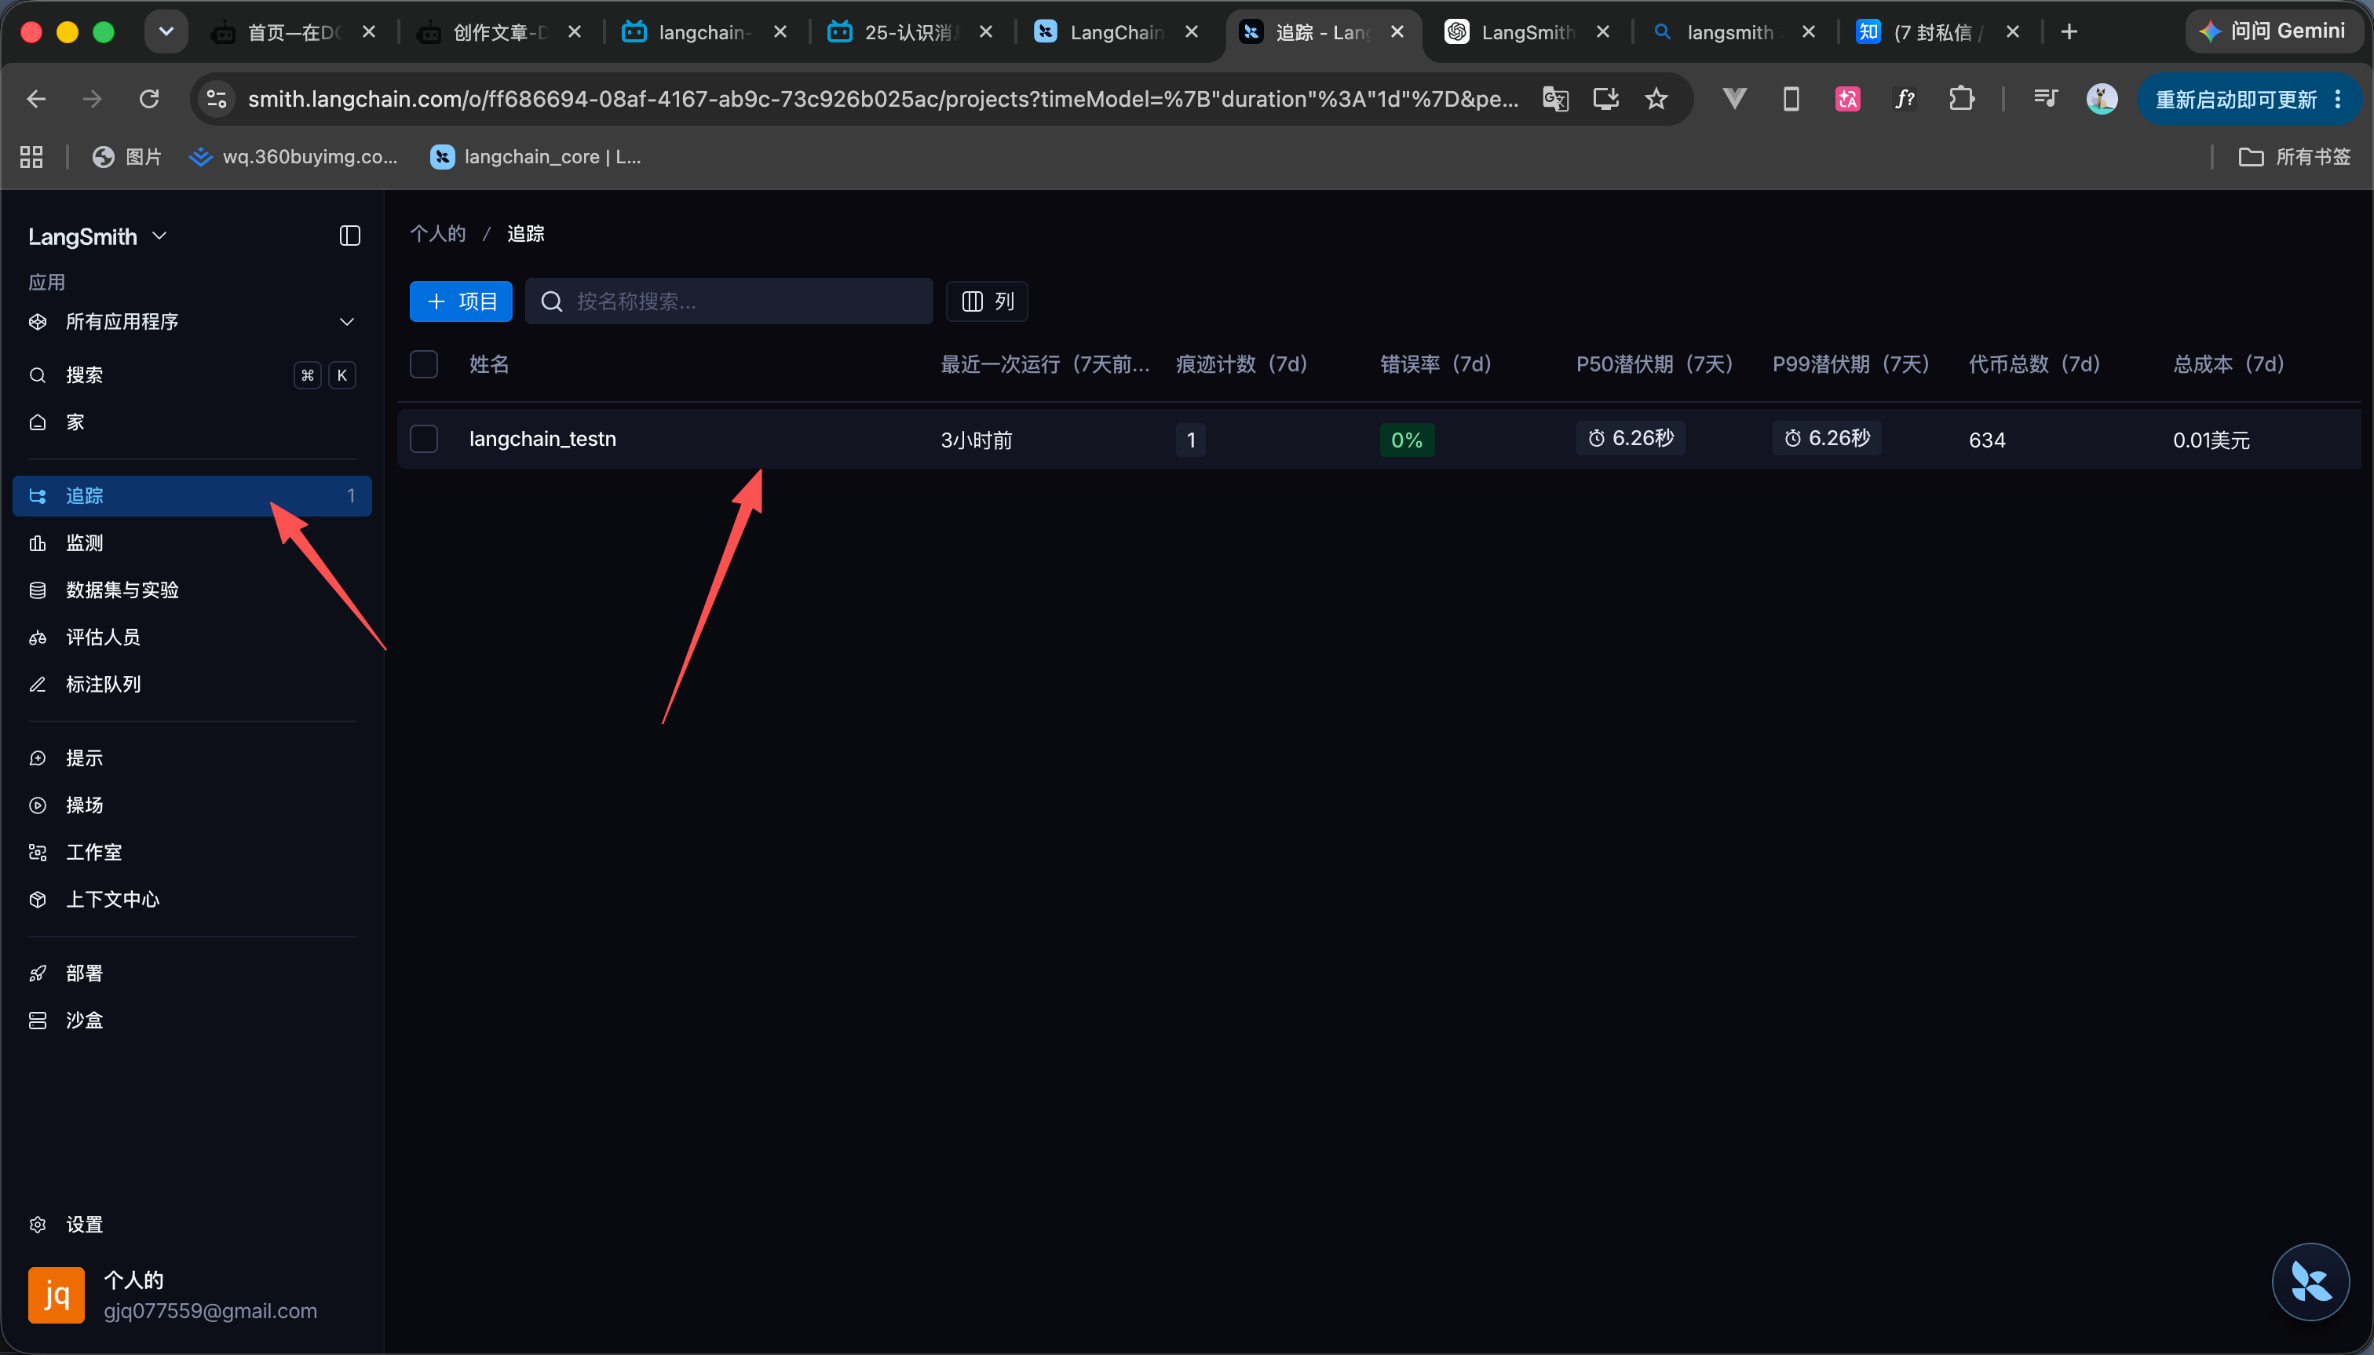Click the blue new Project (项目) button
This screenshot has width=2374, height=1355.
point(461,301)
